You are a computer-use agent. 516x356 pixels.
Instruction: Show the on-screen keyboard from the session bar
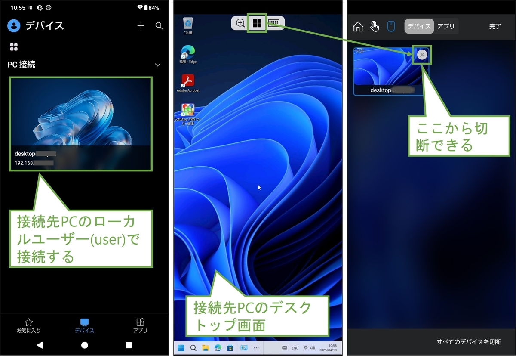pyautogui.click(x=274, y=23)
